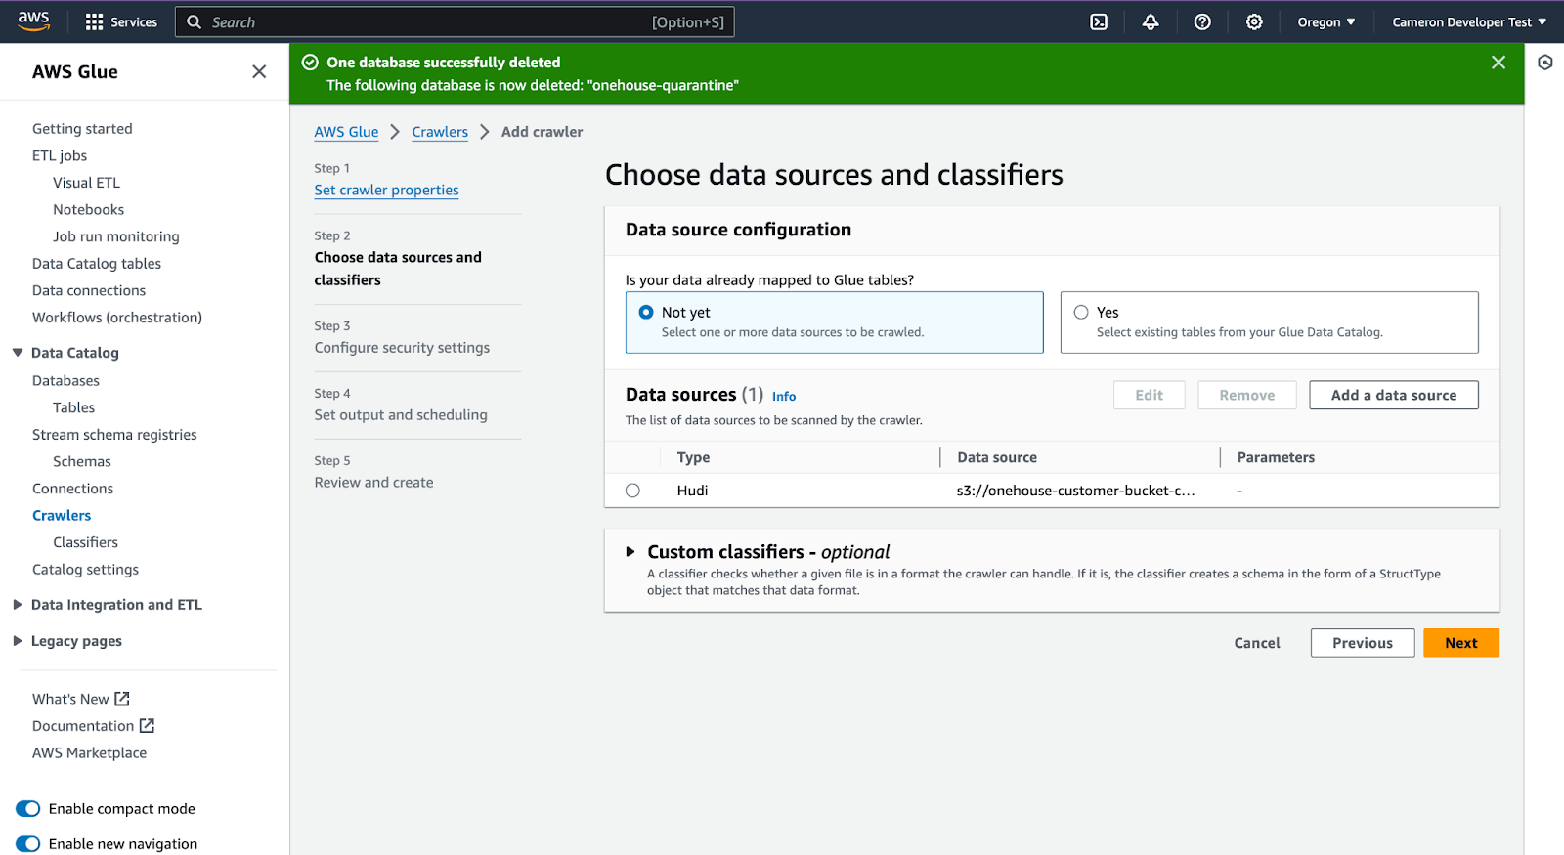Image resolution: width=1564 pixels, height=855 pixels.
Task: Open Notebooks in sidebar
Action: point(88,209)
